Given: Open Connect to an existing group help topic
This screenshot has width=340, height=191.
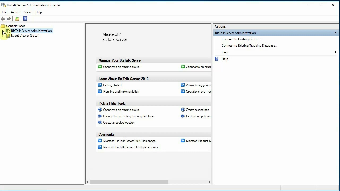Looking at the screenshot, I should coord(121,110).
